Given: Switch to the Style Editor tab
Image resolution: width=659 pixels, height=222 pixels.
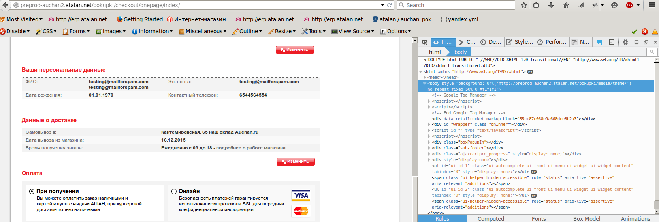Looking at the screenshot, I should coord(520,42).
